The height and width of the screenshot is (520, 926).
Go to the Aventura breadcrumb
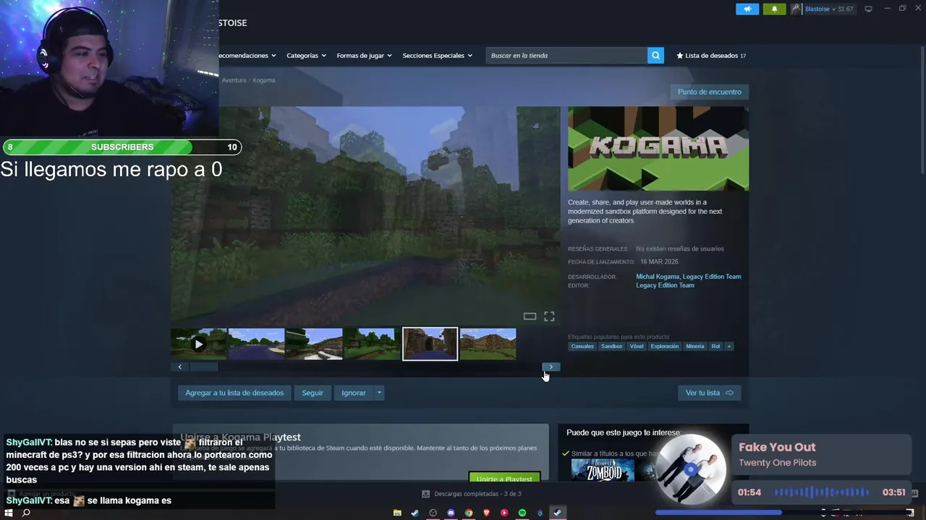pos(234,80)
